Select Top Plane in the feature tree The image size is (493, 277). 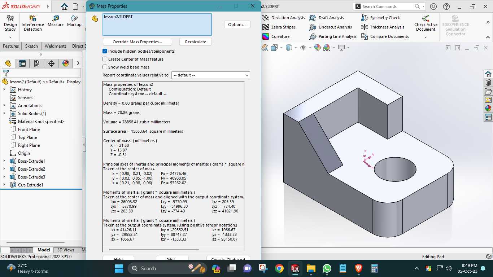[27, 137]
